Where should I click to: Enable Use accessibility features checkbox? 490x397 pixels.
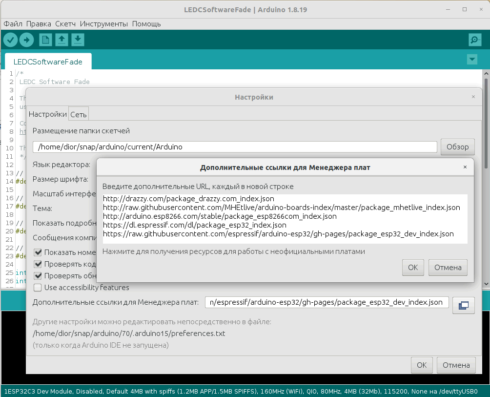click(38, 288)
